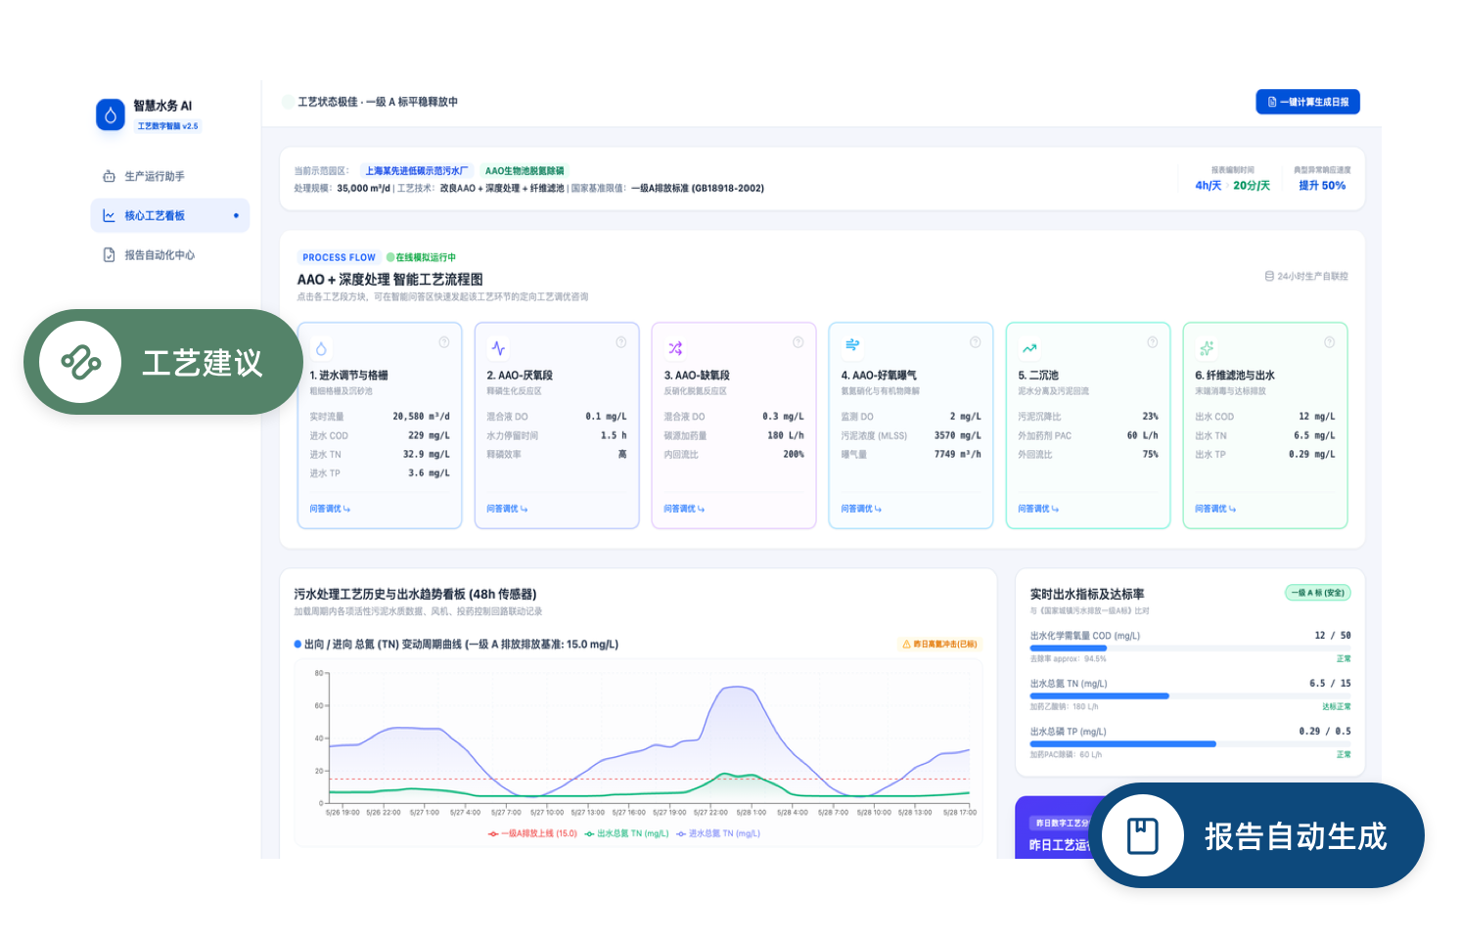Click the 出水化学需氧量 COD progress bar

(x=1190, y=648)
